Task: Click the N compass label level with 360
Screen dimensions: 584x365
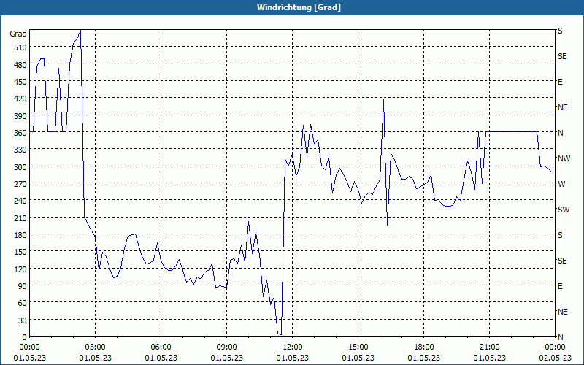Action: point(561,133)
